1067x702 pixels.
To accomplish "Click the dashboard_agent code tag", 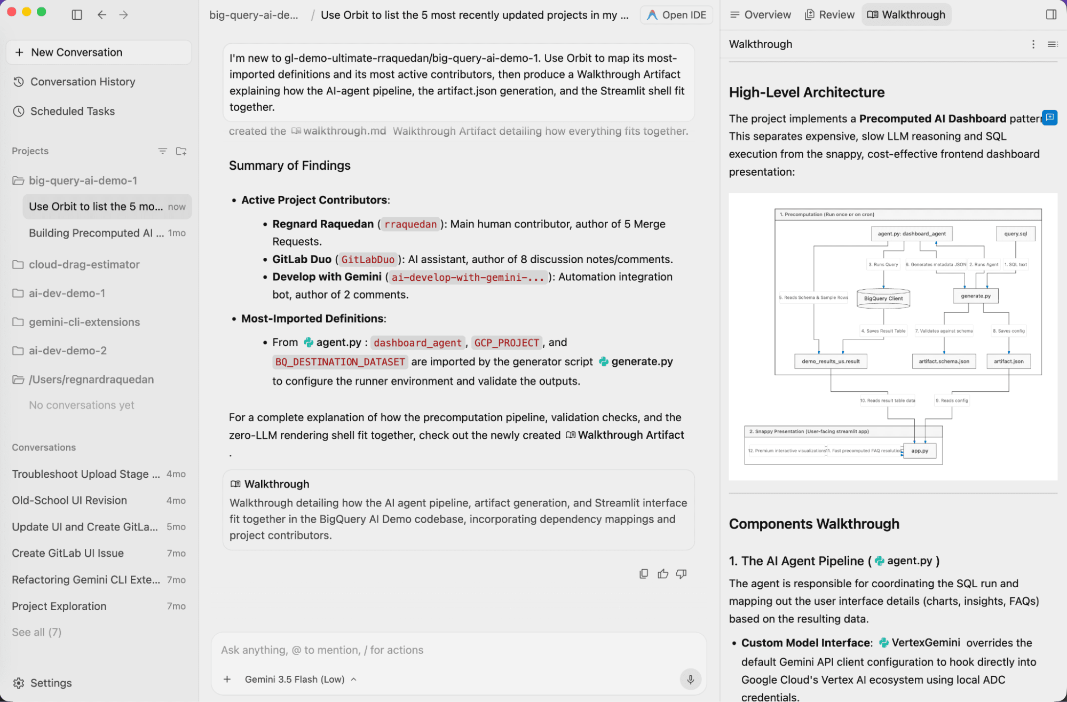I will pyautogui.click(x=417, y=343).
